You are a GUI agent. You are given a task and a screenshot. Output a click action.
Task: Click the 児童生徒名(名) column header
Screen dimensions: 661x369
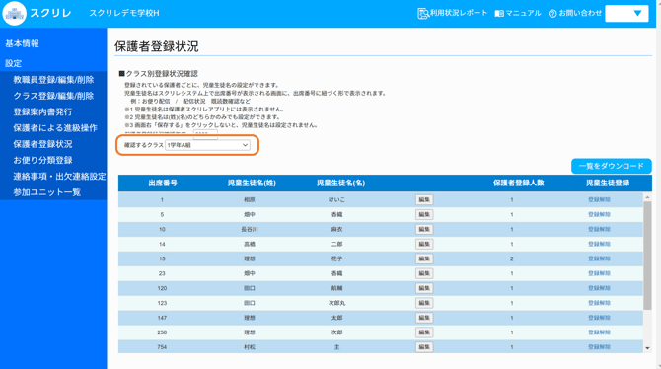[x=340, y=184]
